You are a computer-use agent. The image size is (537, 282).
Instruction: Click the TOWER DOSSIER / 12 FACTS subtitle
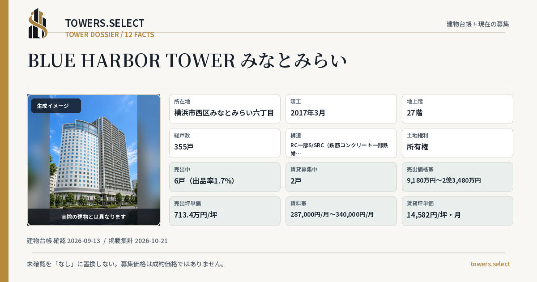click(x=110, y=34)
